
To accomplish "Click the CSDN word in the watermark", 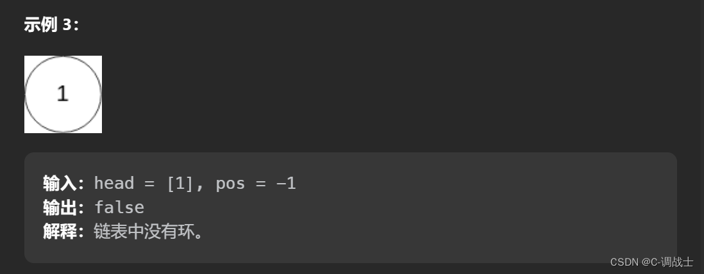I will click(624, 262).
